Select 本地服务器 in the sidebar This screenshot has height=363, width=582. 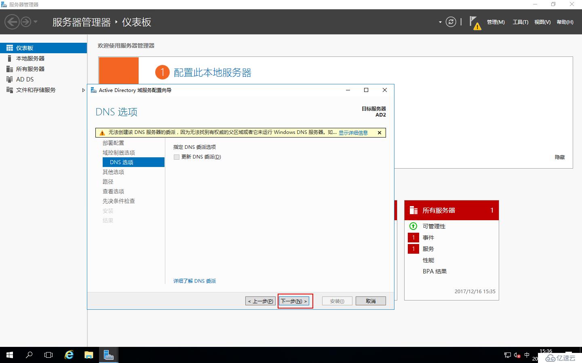click(x=44, y=58)
